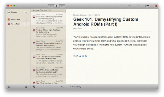Show unread articles filter in the toolbar
The width and height of the screenshot is (164, 97).
(x=57, y=6)
